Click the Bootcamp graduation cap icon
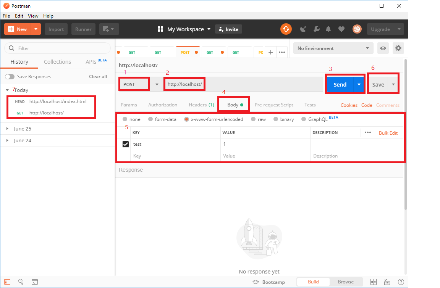Screen dimensions: 440x288 256,282
